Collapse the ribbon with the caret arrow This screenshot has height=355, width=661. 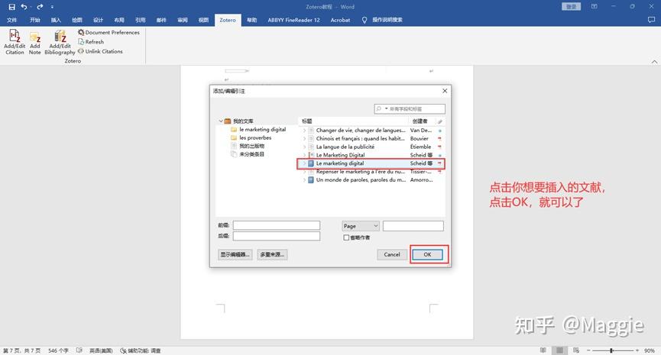(654, 62)
